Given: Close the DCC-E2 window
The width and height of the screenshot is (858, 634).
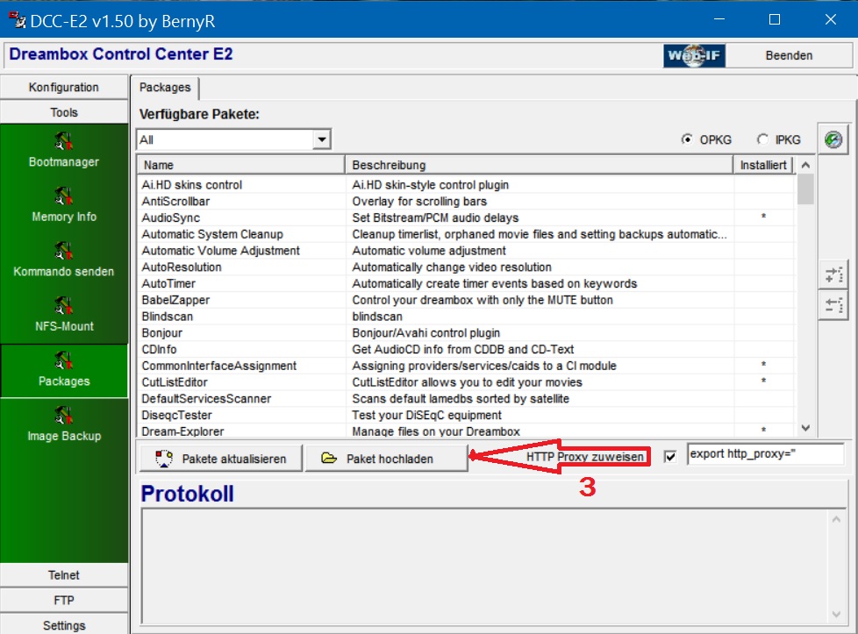Looking at the screenshot, I should (x=830, y=19).
